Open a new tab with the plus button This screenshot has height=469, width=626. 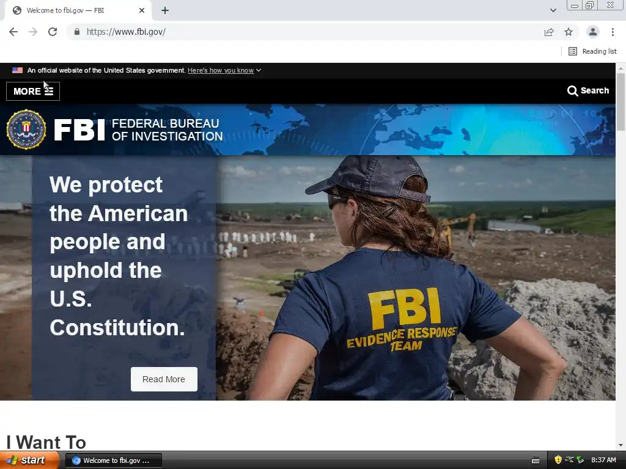(x=165, y=11)
